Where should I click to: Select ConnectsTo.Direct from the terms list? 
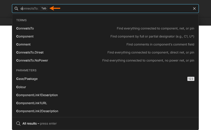point(105,52)
